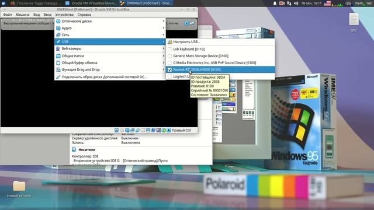Click the icon beside Настроить USB...
This screenshot has width=374, height=210.
[x=169, y=41]
